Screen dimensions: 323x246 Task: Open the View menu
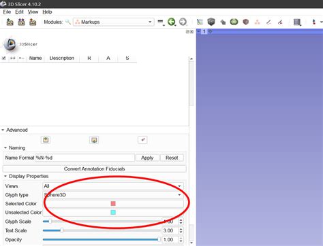(x=33, y=12)
